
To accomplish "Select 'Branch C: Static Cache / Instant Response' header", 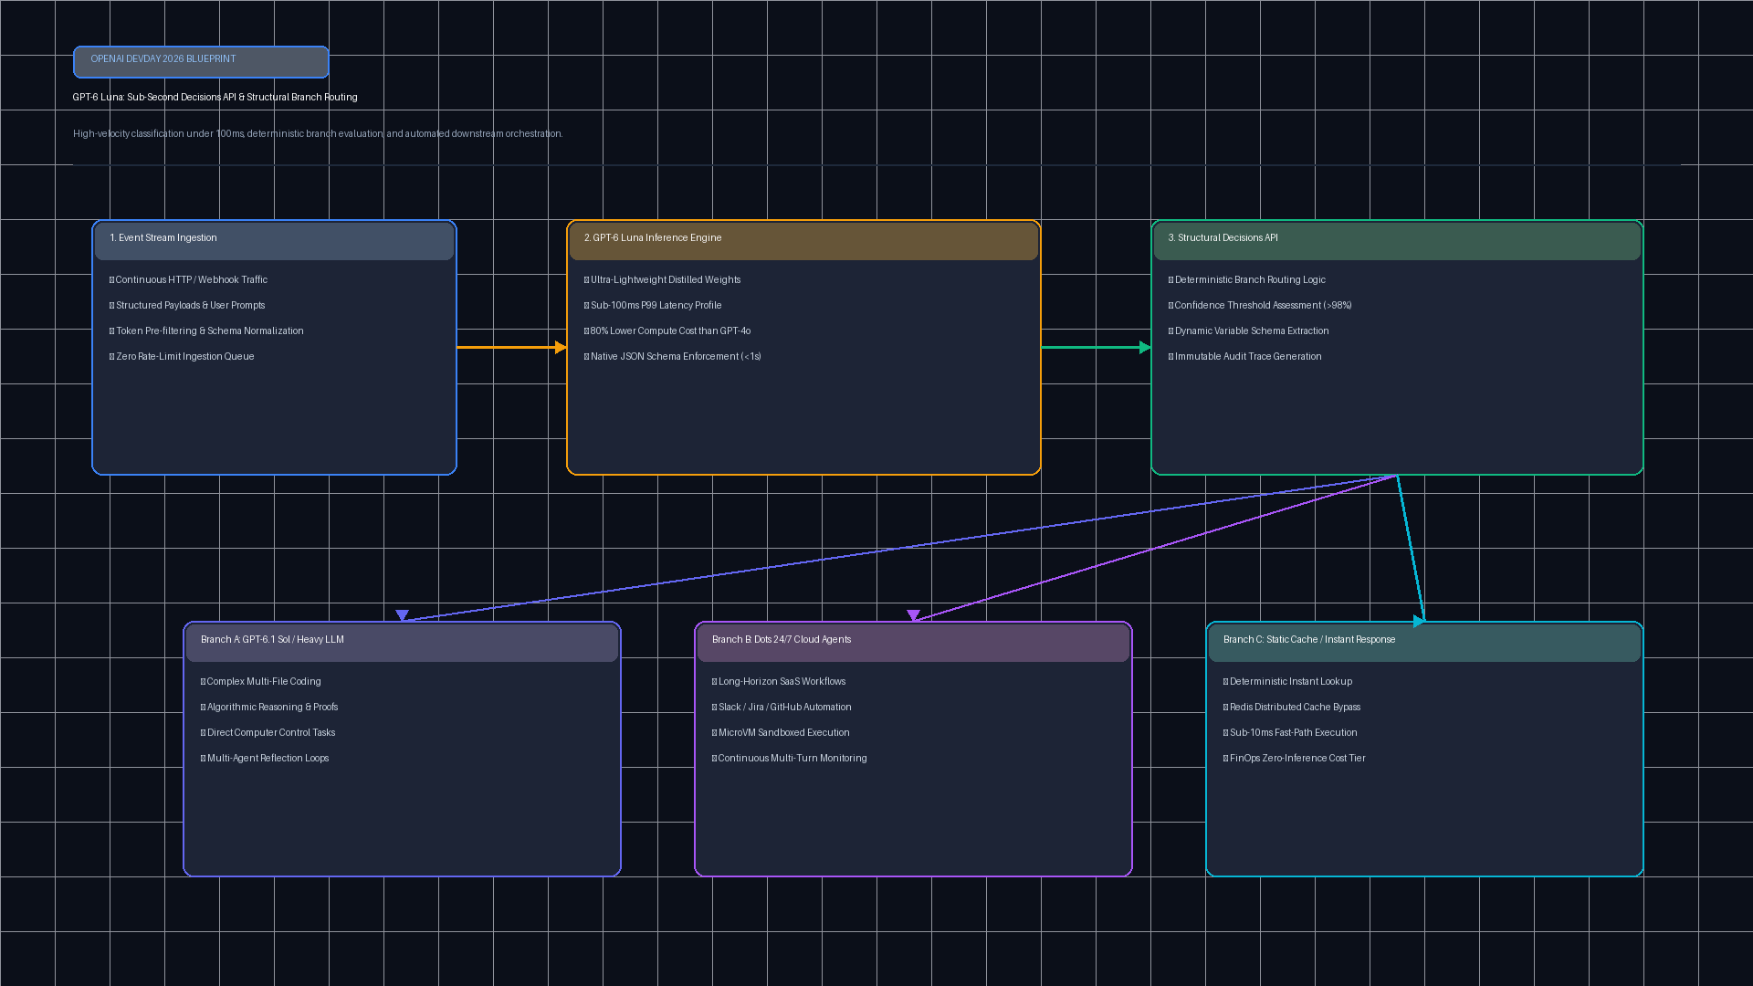I will point(1424,643).
